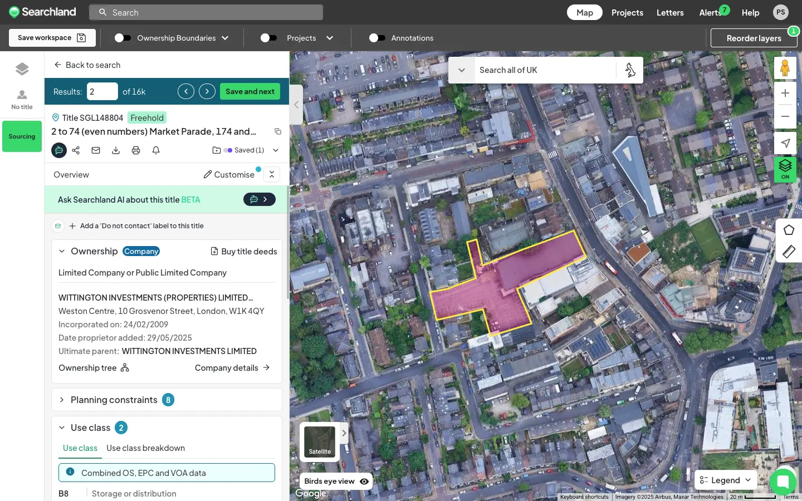Print the title using the printer icon
The width and height of the screenshot is (802, 501).
coord(136,150)
